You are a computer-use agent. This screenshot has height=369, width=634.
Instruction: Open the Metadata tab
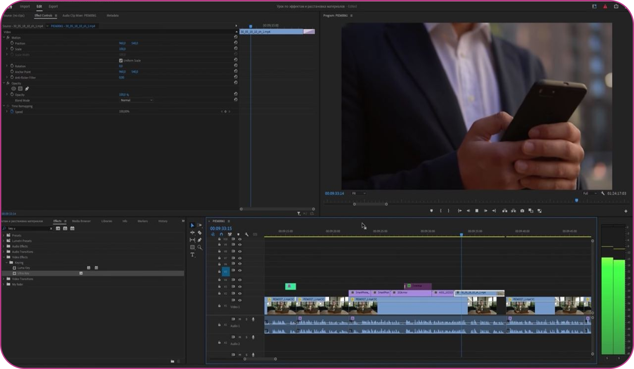click(113, 16)
